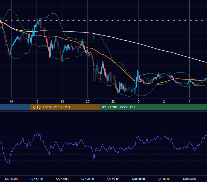Click the 6/7 20:00 date label

pos(88,179)
